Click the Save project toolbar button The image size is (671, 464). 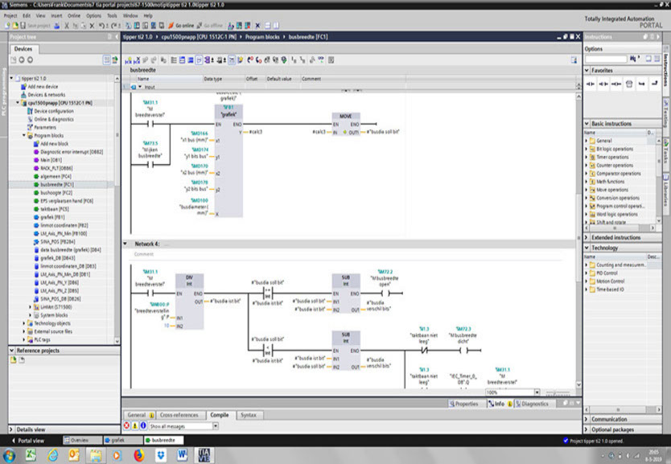click(35, 26)
